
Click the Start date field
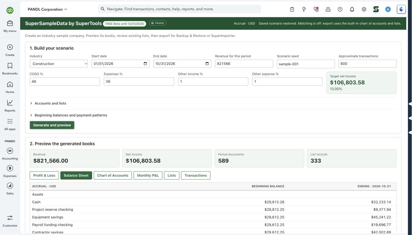click(x=120, y=64)
